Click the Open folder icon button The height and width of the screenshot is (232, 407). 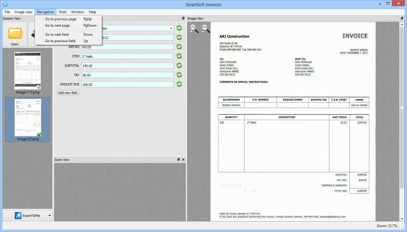coord(15,35)
